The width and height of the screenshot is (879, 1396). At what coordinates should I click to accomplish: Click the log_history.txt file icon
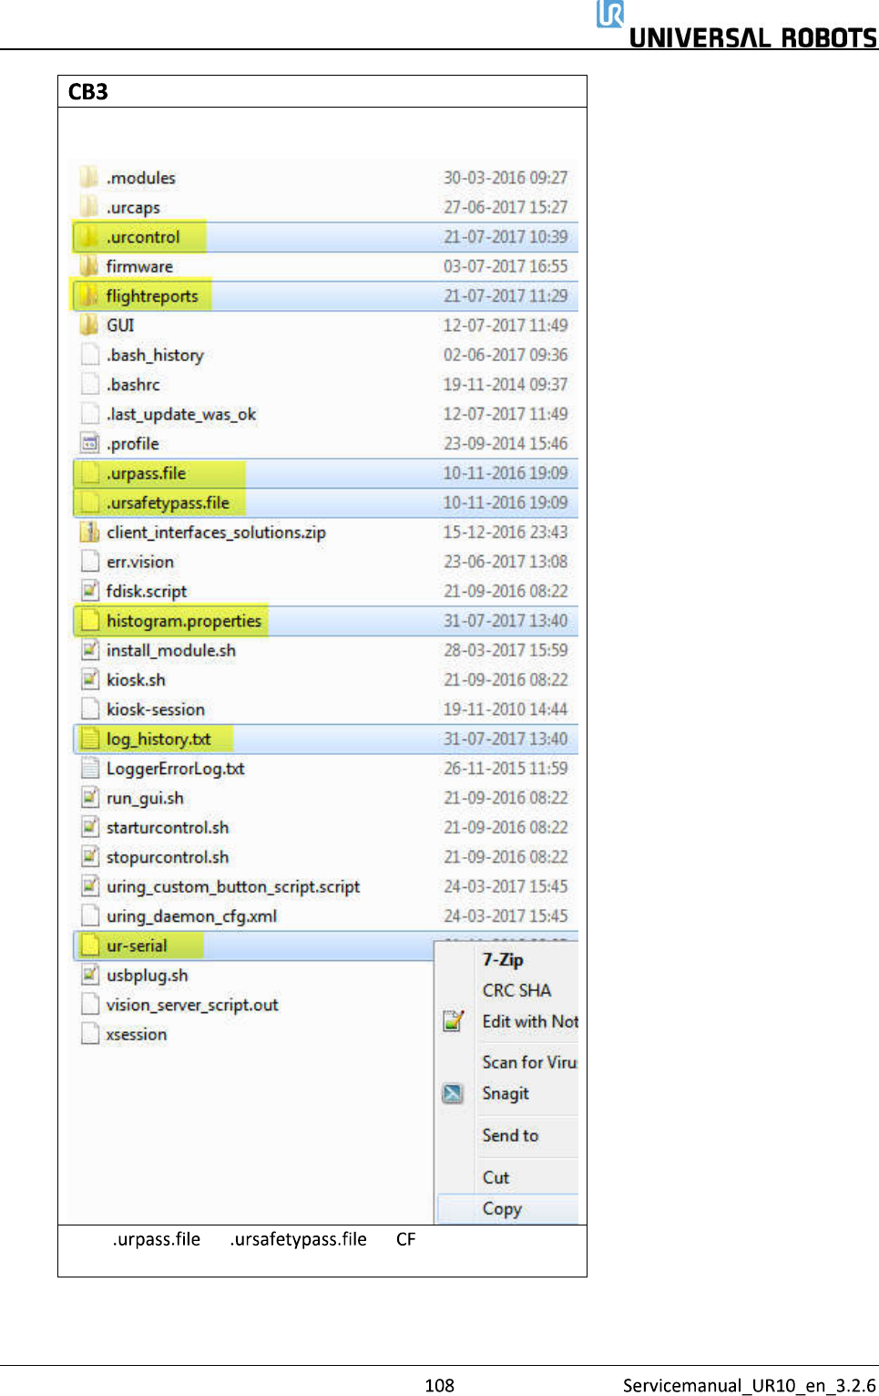89,739
